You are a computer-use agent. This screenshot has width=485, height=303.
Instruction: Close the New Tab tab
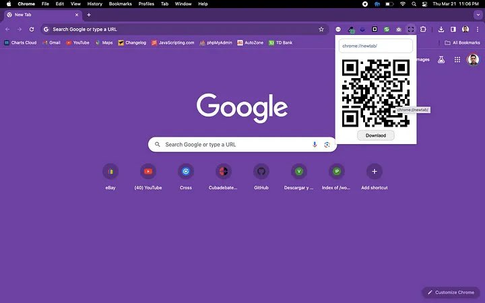point(77,15)
